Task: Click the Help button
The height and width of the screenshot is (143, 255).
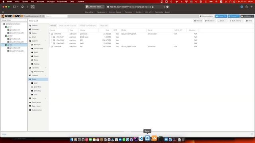Action: (x=249, y=21)
